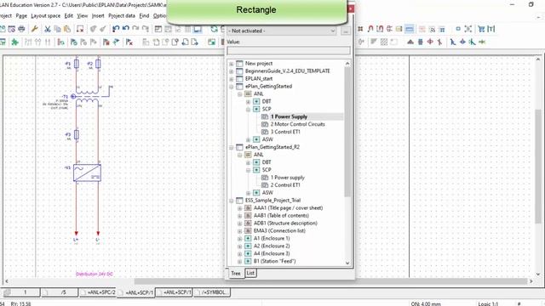Select page 1 Power Supply
The image size is (545, 306).
[x=290, y=116]
